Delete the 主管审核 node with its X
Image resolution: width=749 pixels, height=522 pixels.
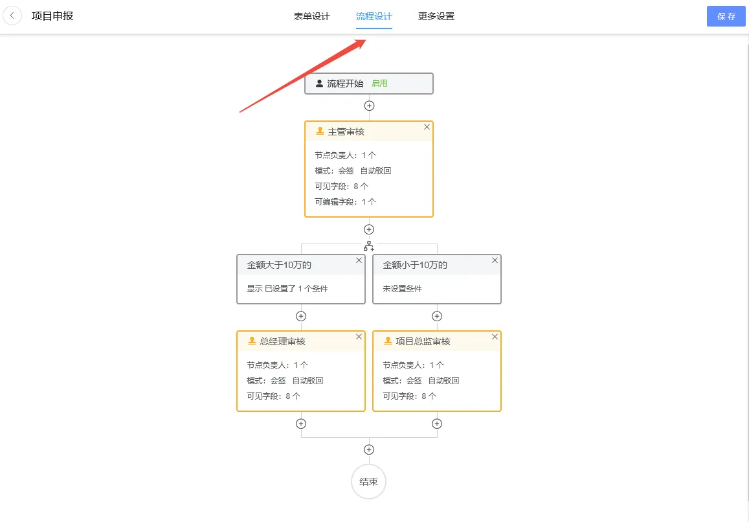(427, 127)
